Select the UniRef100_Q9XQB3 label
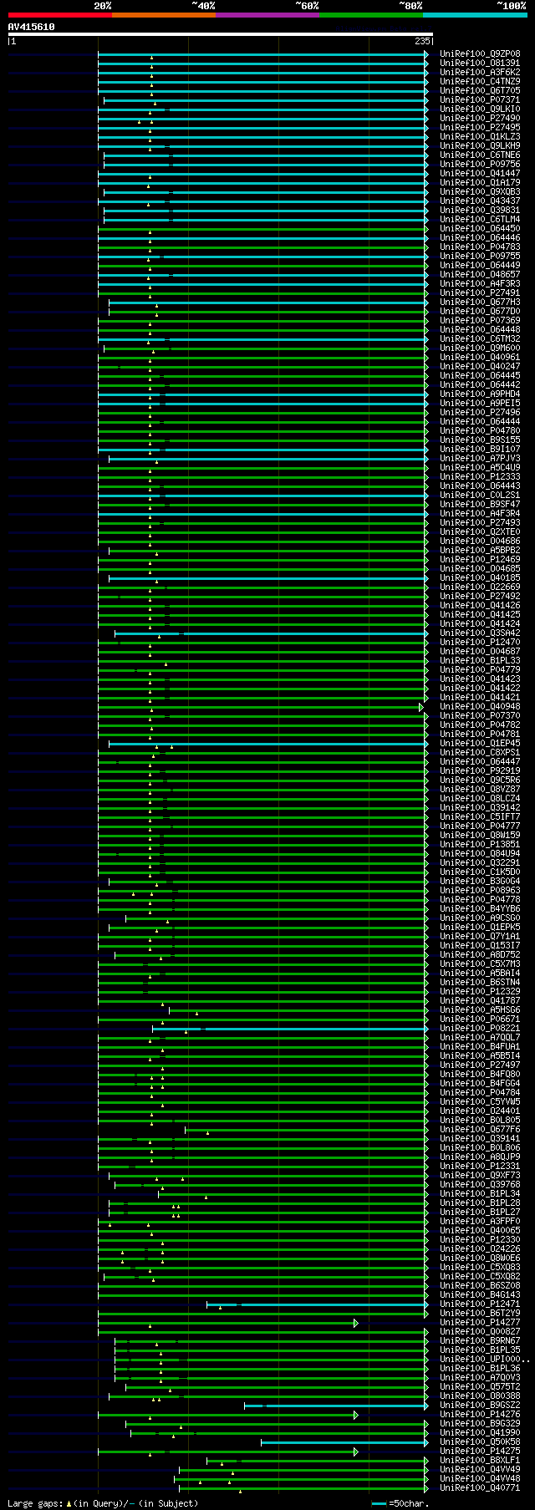Viewport: 535px width, 1510px height. click(480, 191)
